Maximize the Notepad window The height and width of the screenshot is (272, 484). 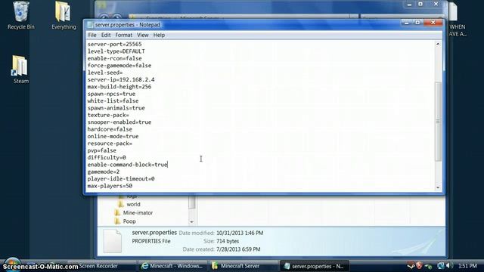(417, 23)
